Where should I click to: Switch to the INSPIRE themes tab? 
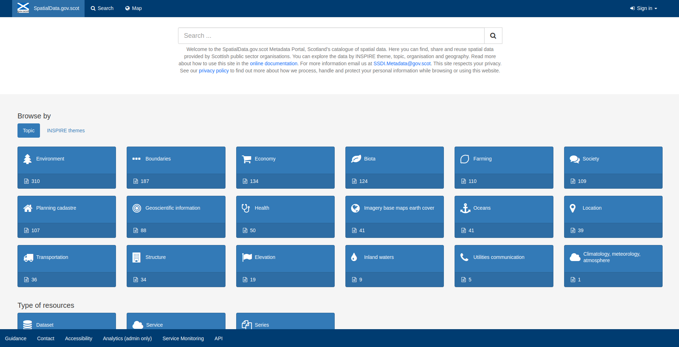pos(66,131)
